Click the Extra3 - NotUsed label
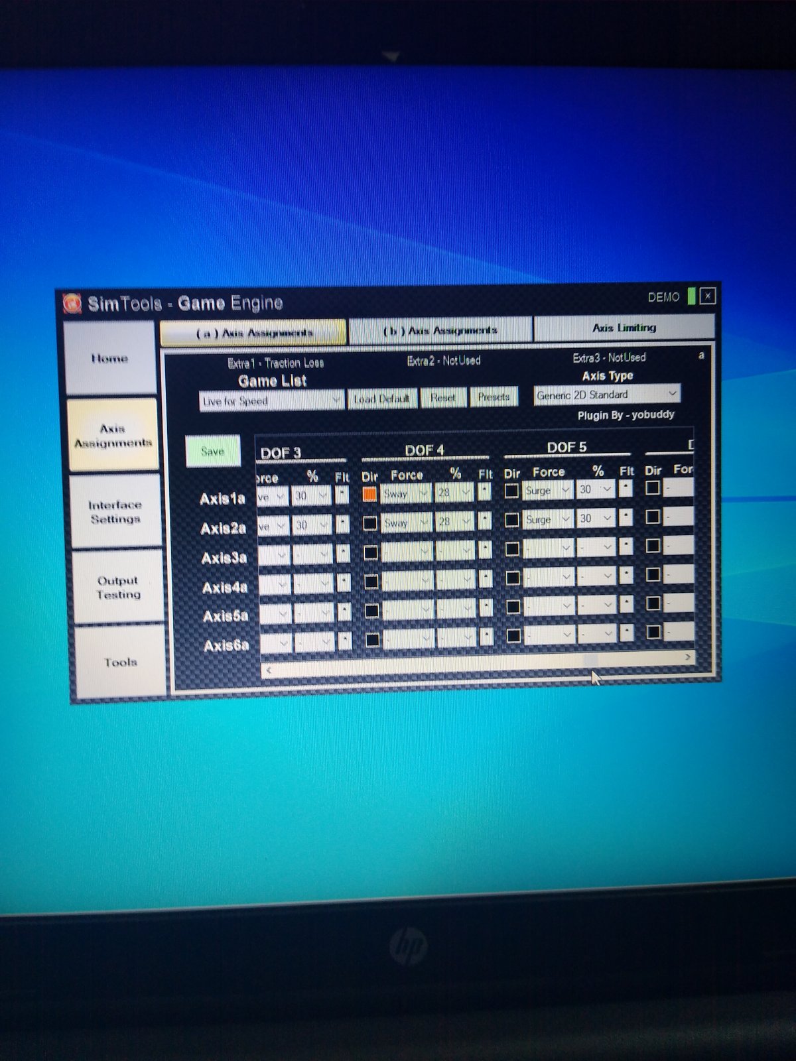Image resolution: width=796 pixels, height=1061 pixels. tap(609, 357)
